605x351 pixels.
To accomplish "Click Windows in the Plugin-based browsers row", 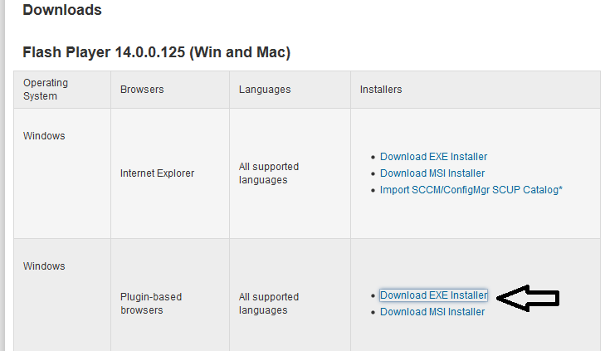I will [x=44, y=266].
